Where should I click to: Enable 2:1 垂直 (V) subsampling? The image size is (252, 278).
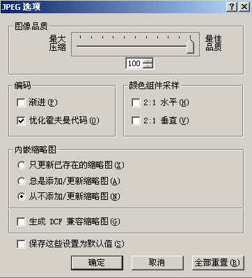[136, 121]
